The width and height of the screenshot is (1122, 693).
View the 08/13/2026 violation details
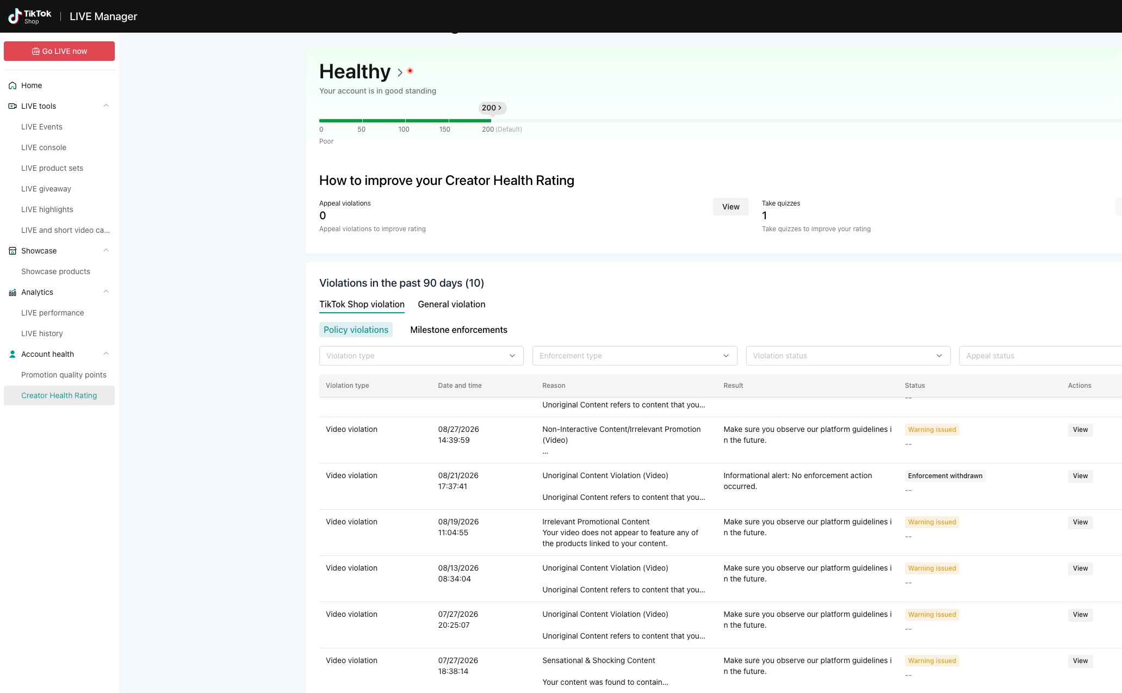tap(1080, 568)
